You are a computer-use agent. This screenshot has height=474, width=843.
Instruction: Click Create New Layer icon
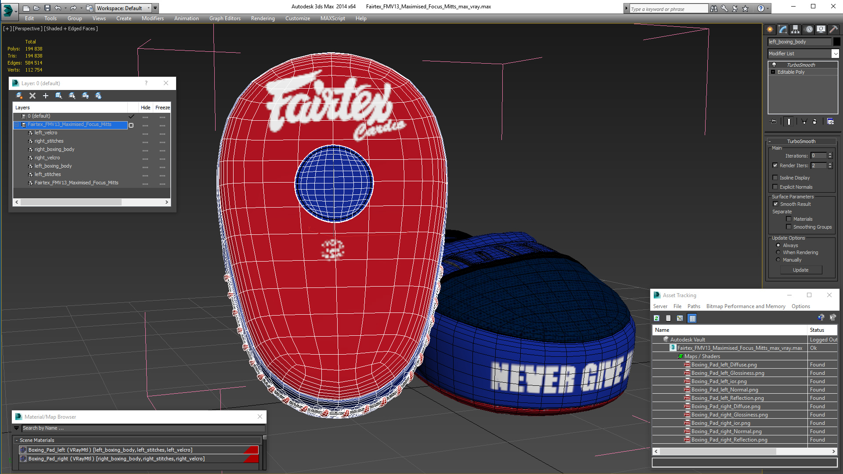(19, 95)
